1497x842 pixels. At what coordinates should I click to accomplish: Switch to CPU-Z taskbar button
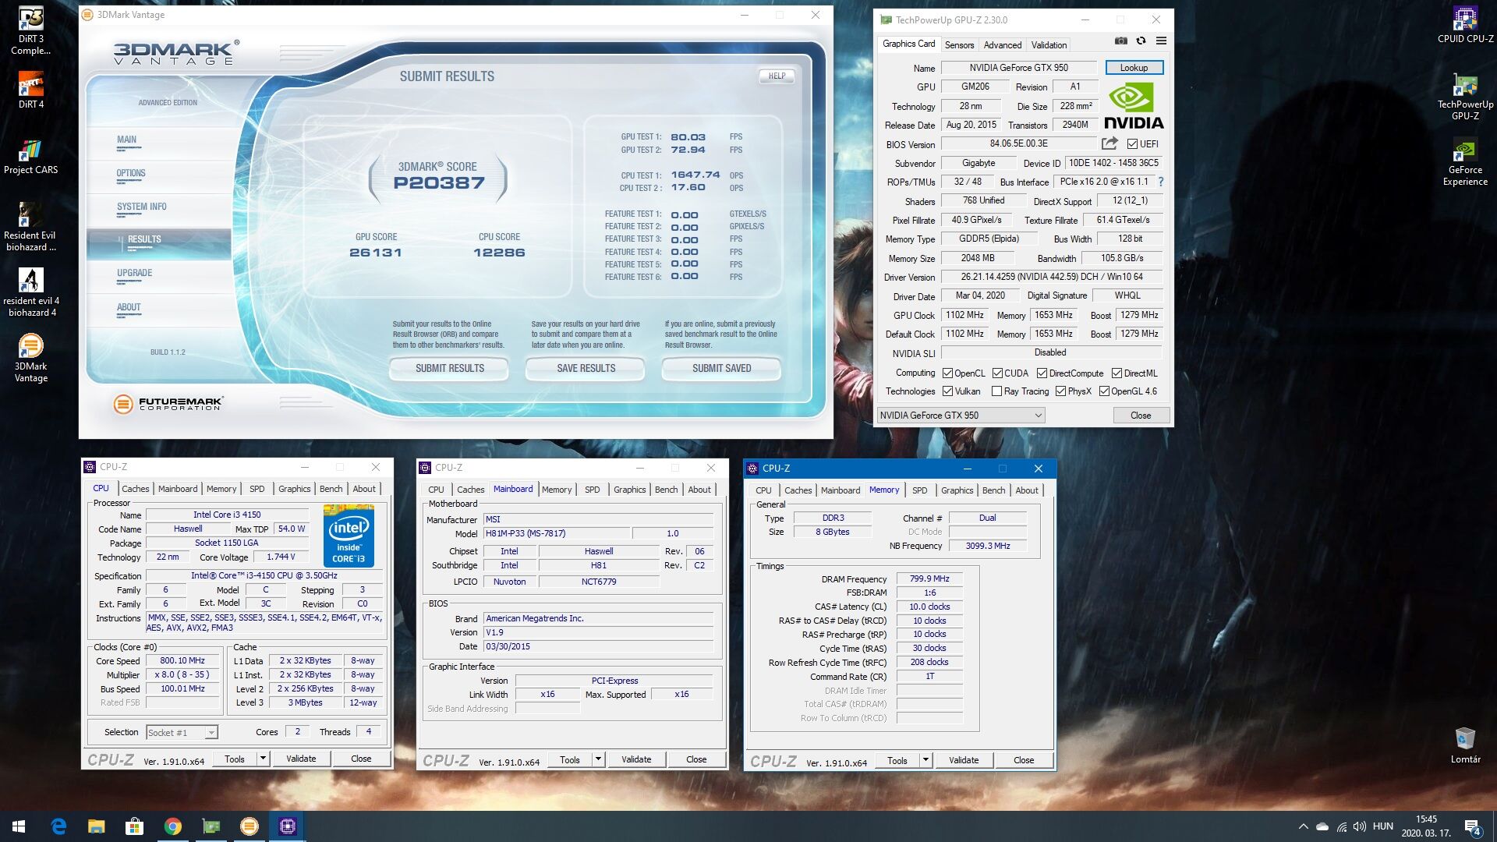pyautogui.click(x=288, y=826)
